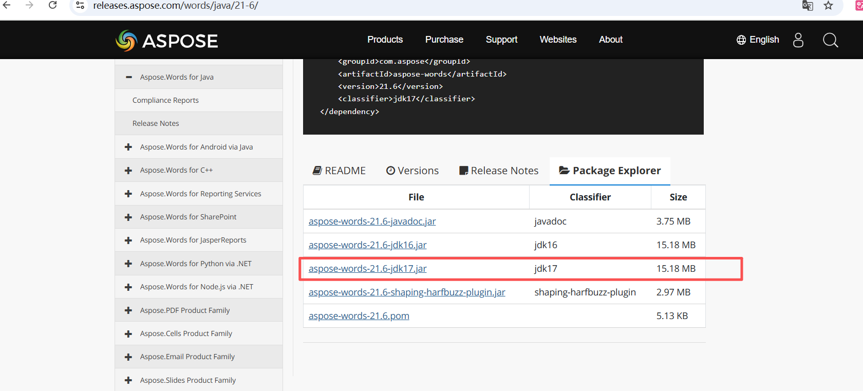Click the Classifier column header
863x391 pixels.
coord(590,197)
